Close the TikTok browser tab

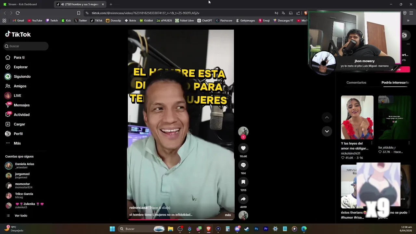pos(103,4)
